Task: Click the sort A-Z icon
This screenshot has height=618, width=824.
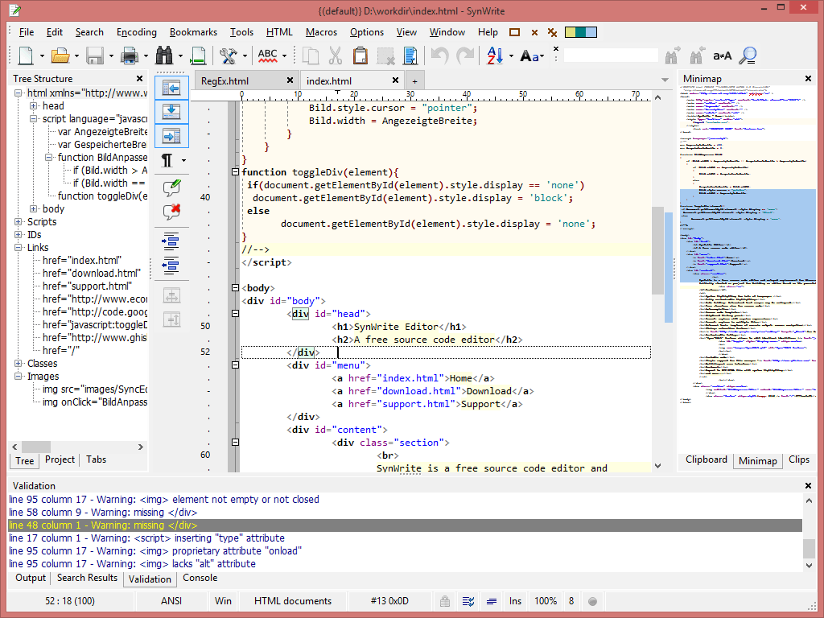Action: pyautogui.click(x=494, y=56)
